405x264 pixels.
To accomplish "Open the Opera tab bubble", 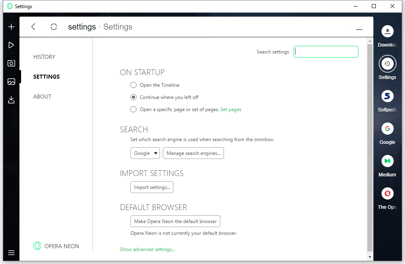I will [x=387, y=193].
